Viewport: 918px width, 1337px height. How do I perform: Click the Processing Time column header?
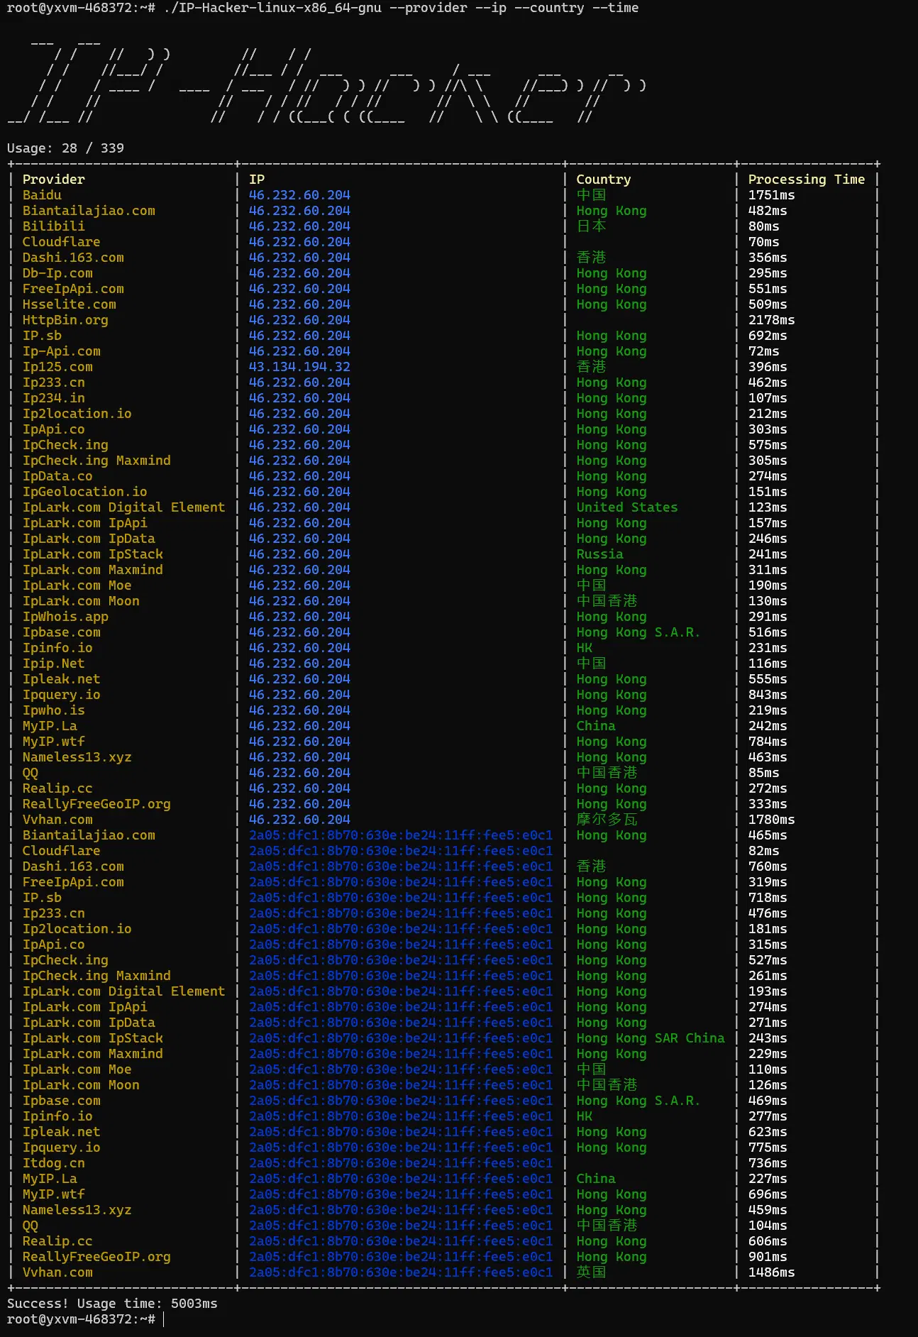click(806, 180)
